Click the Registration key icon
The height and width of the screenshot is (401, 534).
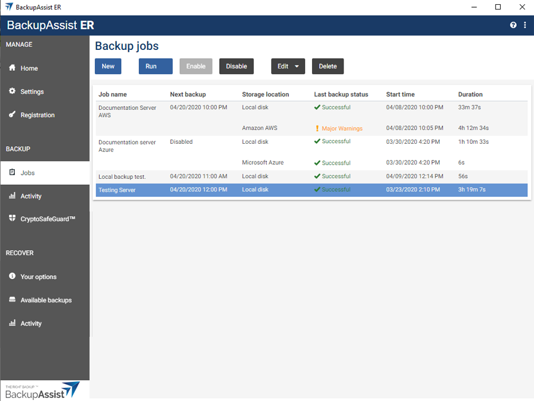click(x=12, y=114)
